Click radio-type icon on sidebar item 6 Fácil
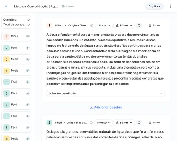 coord(28,93)
